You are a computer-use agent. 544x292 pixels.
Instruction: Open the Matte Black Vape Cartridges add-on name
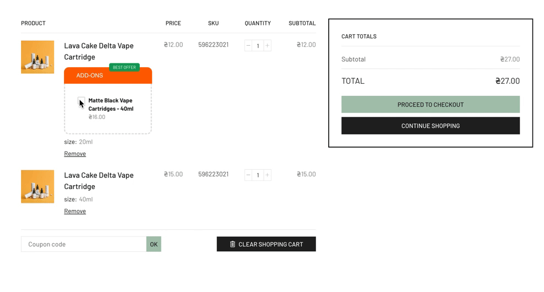tap(111, 105)
